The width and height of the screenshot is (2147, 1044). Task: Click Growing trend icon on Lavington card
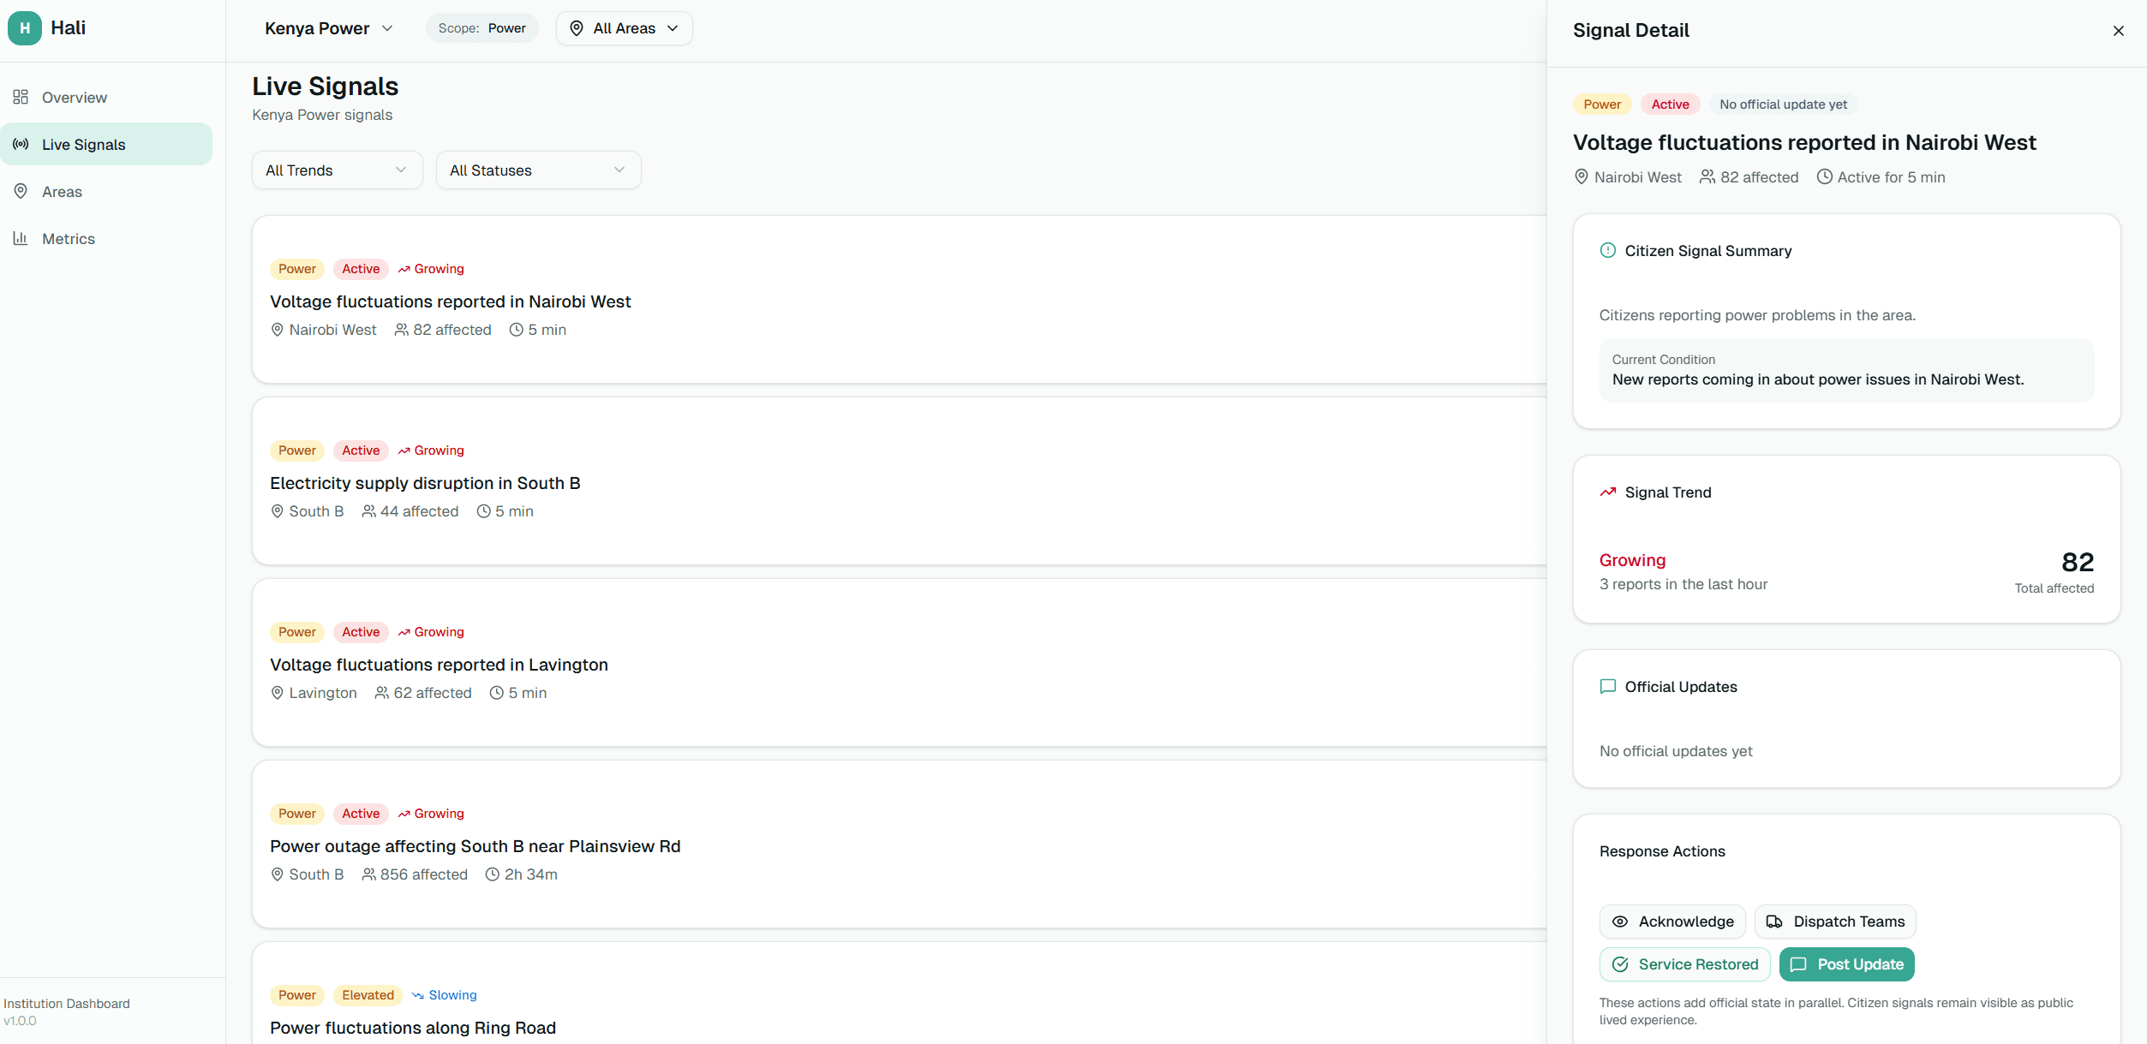click(404, 632)
